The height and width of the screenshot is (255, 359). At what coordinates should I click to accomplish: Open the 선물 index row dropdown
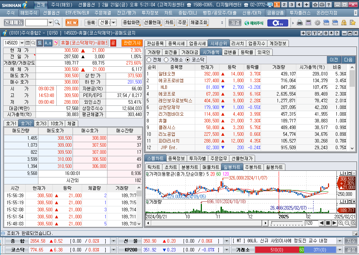[227, 241]
